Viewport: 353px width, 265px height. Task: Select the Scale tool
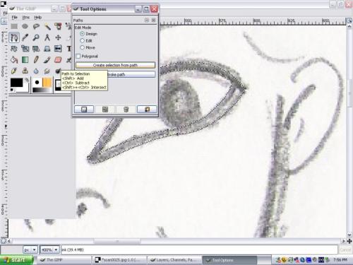coord(25,49)
